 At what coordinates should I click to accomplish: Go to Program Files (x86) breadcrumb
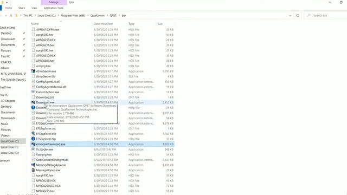click(73, 16)
